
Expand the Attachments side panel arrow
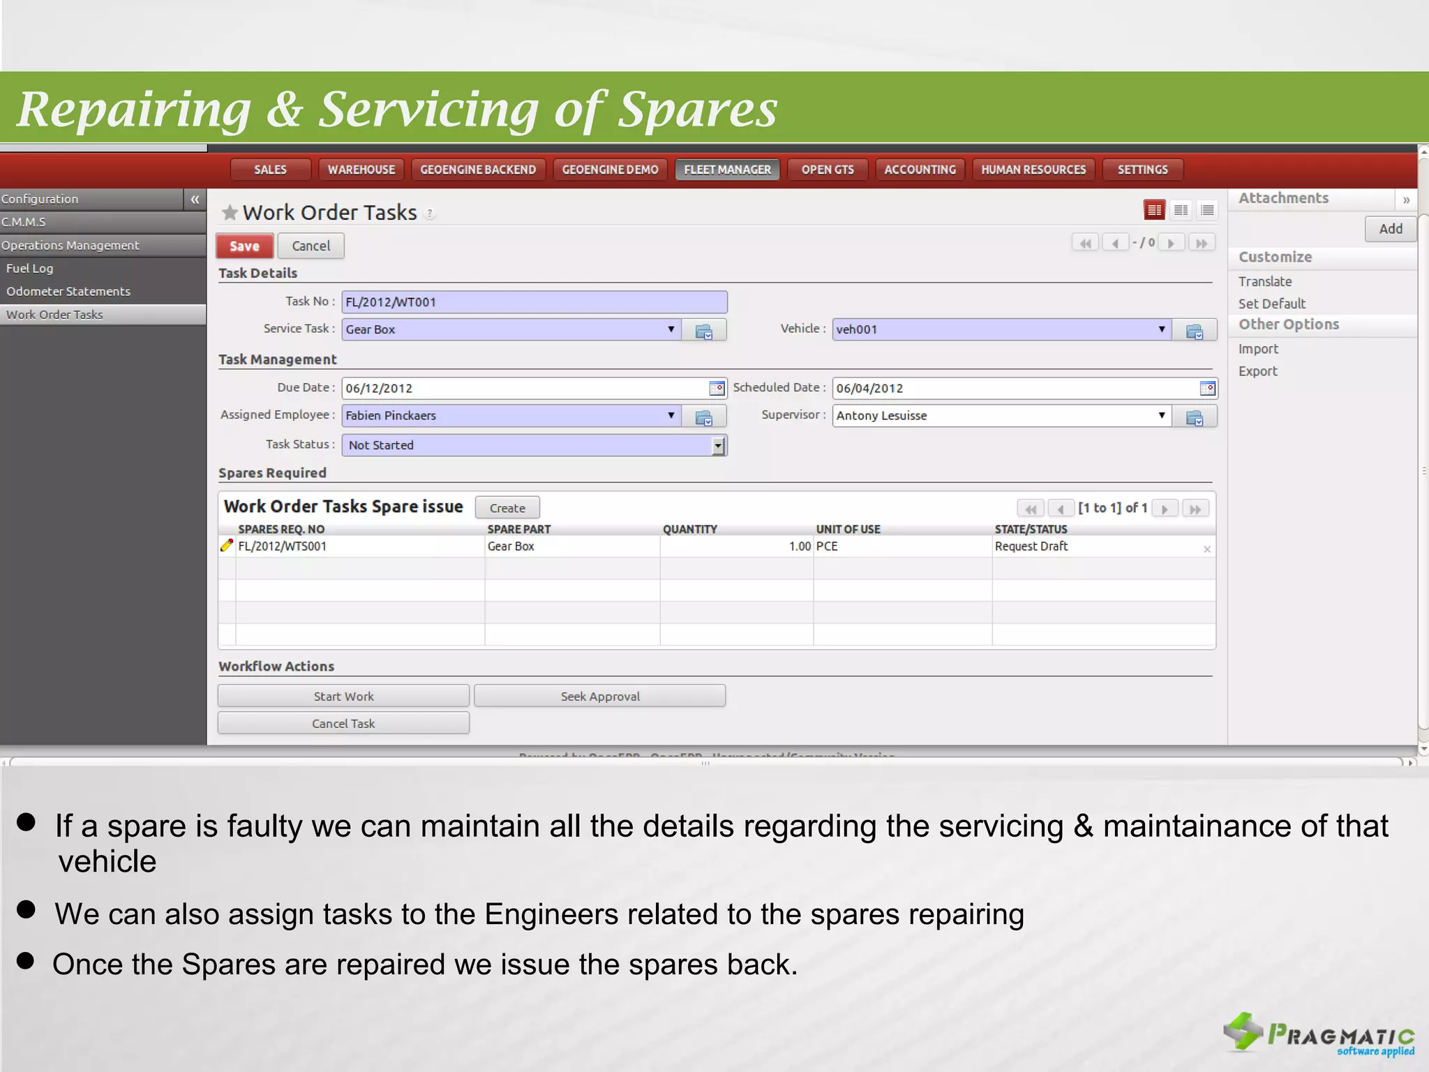(x=1406, y=200)
